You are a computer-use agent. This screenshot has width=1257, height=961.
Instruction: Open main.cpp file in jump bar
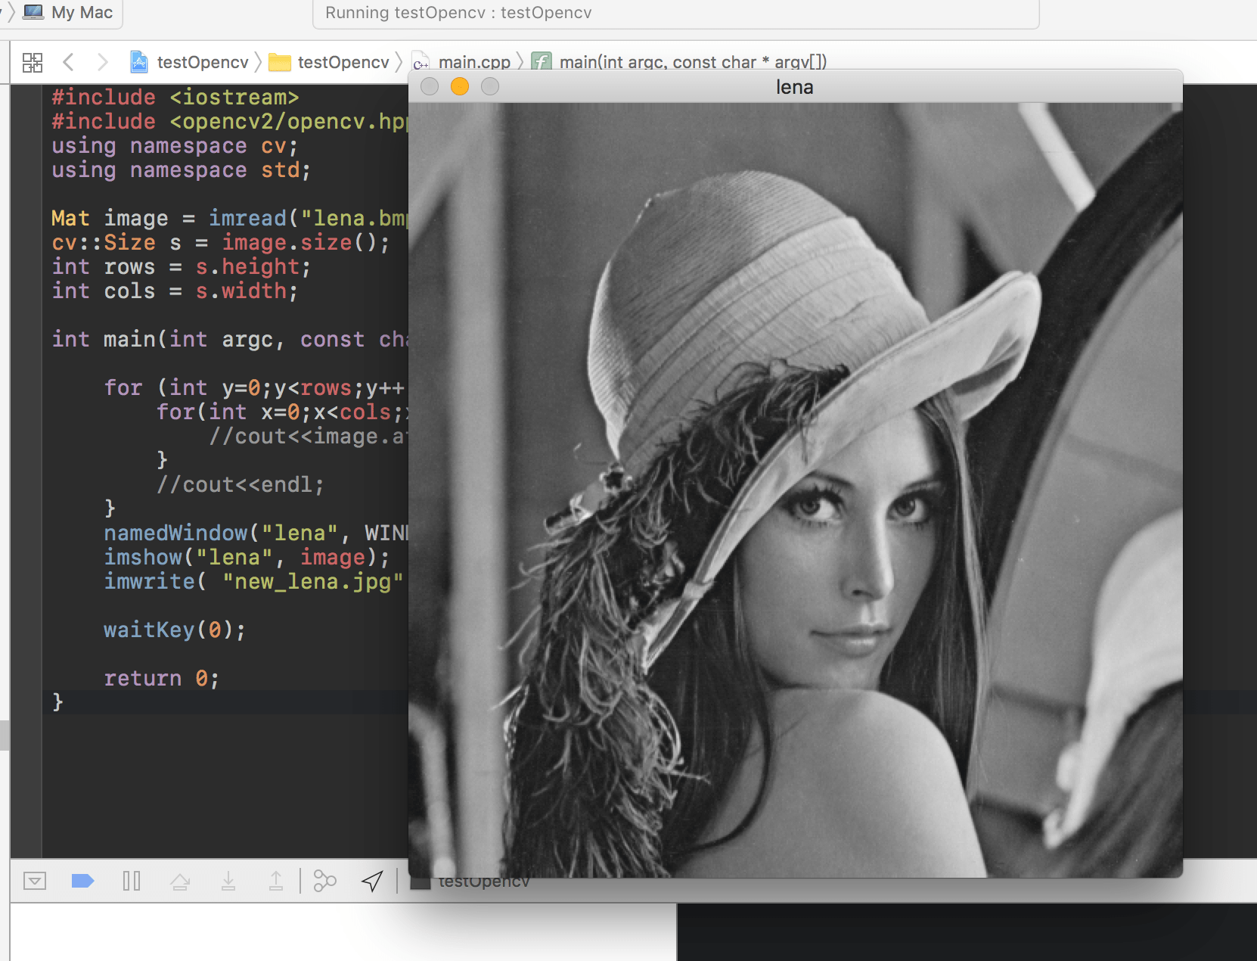[461, 62]
